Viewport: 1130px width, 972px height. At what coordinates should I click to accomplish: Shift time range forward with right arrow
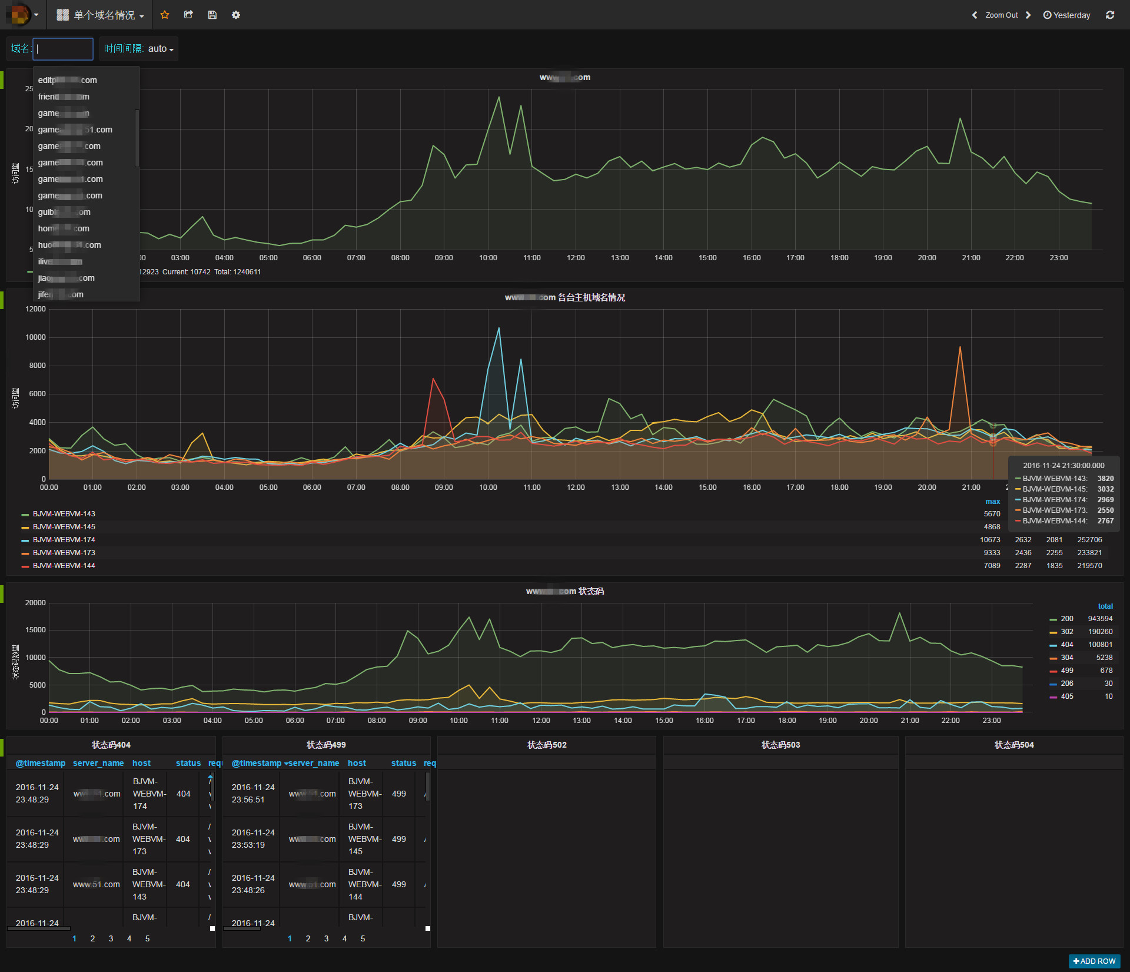pos(1028,15)
